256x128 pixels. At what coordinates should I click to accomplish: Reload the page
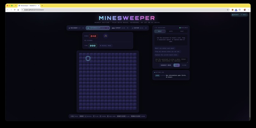point(15,10)
